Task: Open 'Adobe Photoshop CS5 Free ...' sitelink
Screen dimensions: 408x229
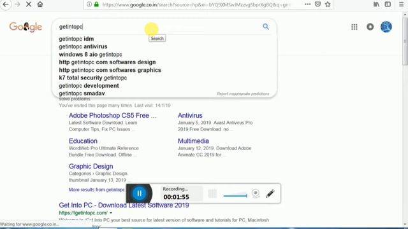Action: coord(112,116)
